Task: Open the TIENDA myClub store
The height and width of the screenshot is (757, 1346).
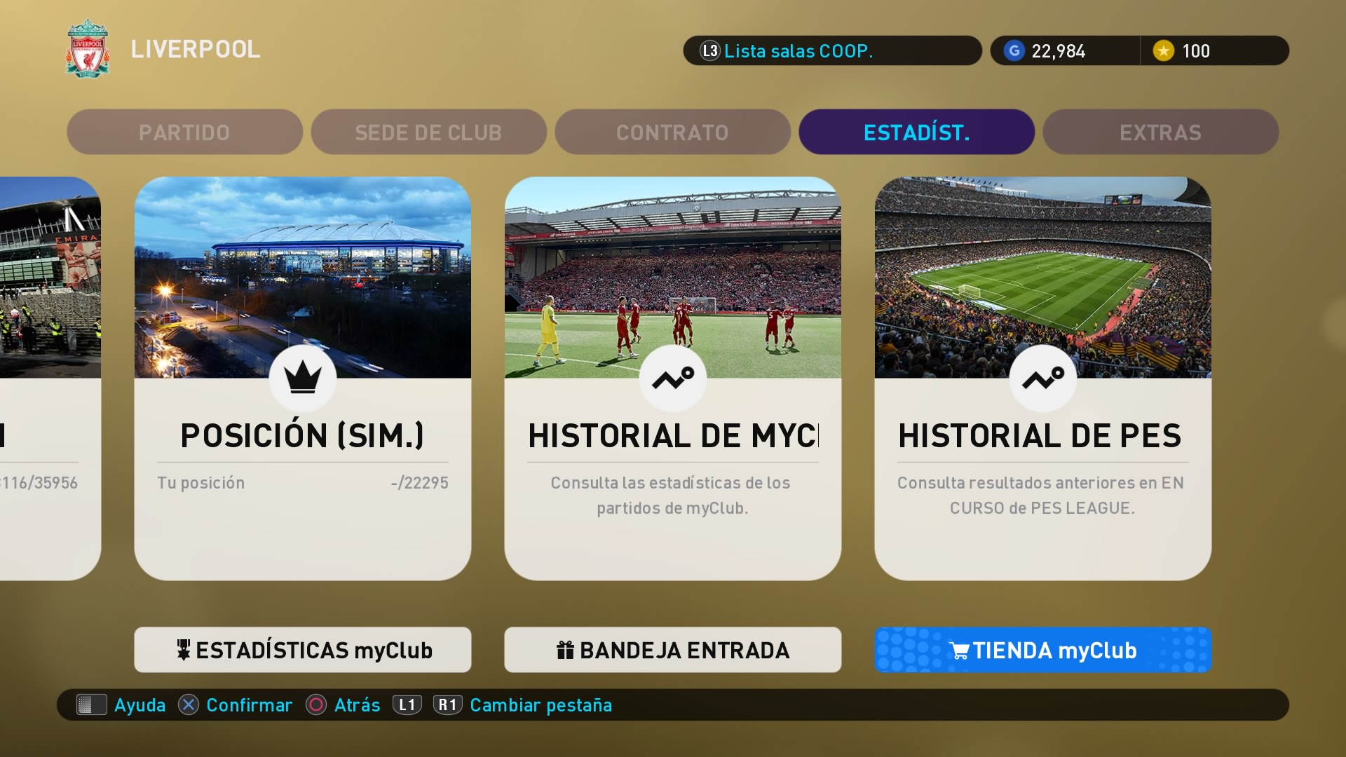Action: pyautogui.click(x=1043, y=650)
